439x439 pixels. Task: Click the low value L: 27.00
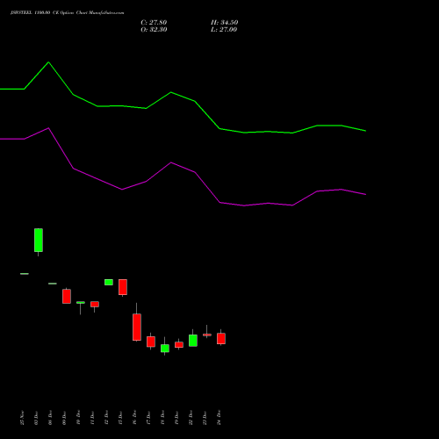(x=224, y=30)
